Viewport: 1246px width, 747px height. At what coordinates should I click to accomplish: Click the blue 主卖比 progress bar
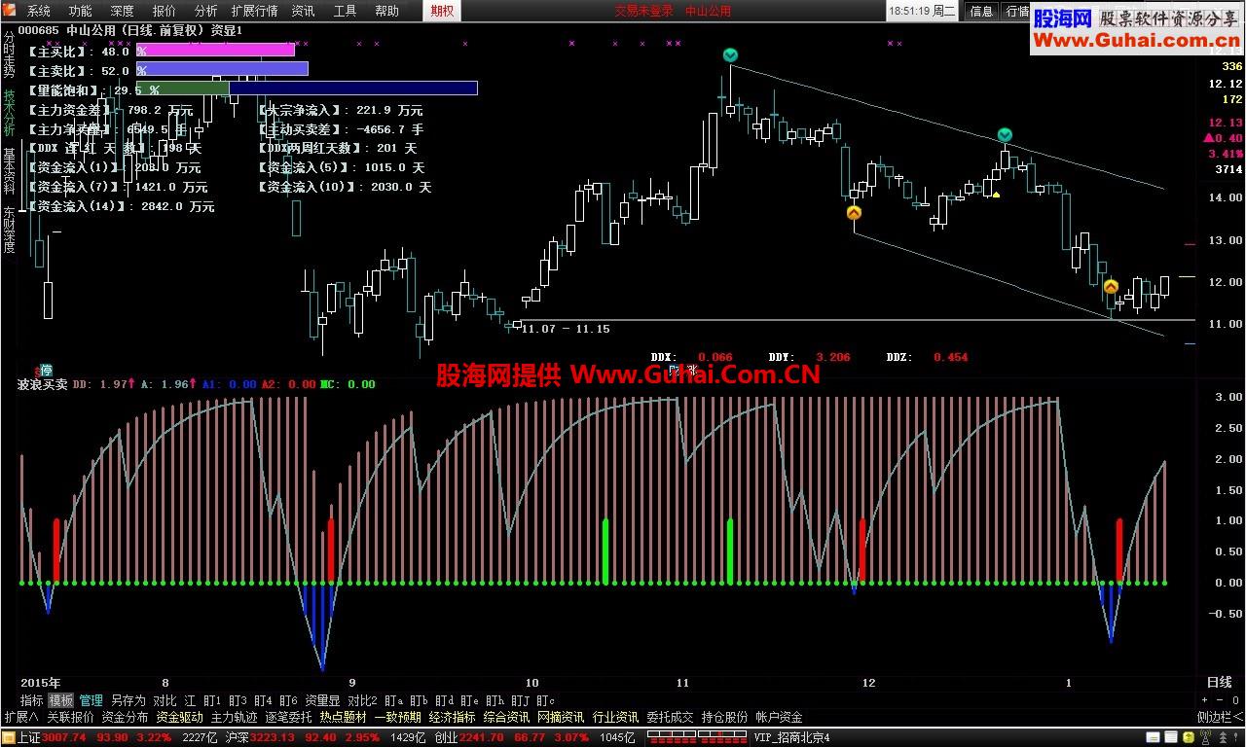[222, 69]
